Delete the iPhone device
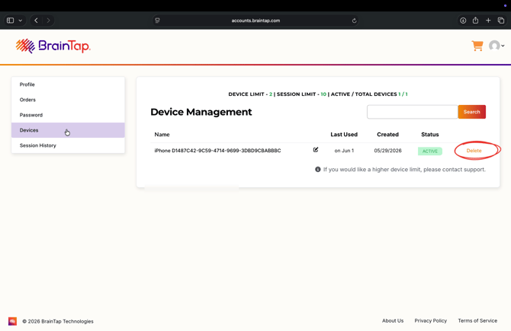The image size is (511, 331). tap(474, 151)
